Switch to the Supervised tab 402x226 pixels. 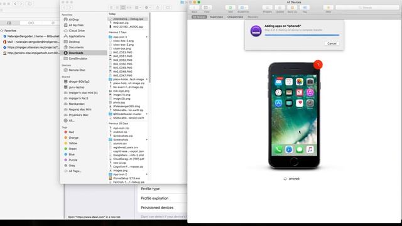coord(216,17)
